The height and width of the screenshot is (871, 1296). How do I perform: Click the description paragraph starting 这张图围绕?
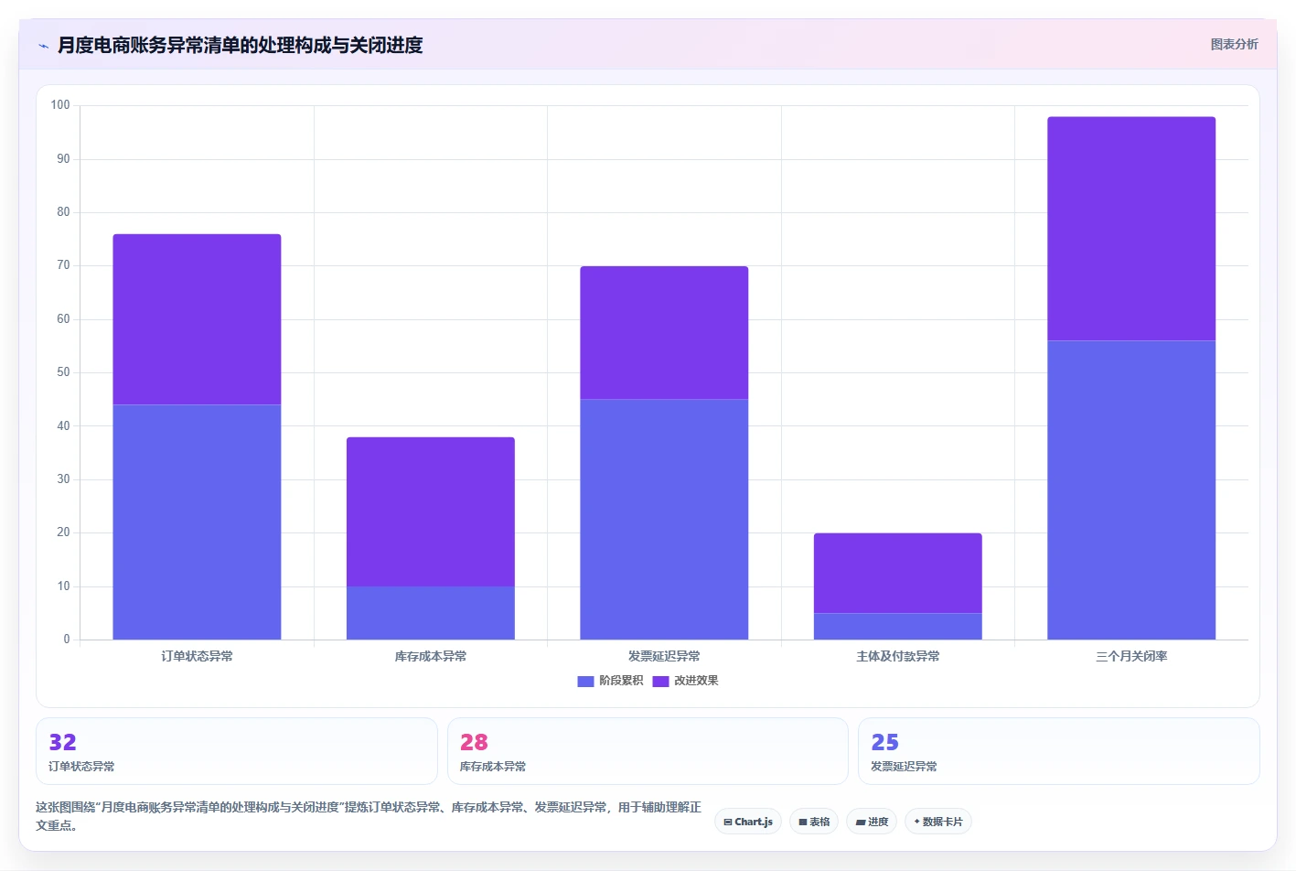point(369,816)
